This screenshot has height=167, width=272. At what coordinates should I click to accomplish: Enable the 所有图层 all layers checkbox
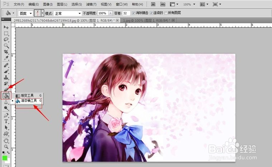point(166,13)
